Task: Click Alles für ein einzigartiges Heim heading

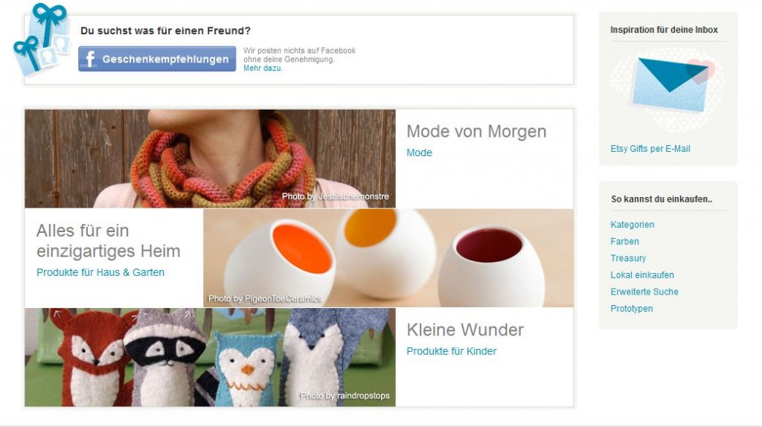Action: coord(108,241)
